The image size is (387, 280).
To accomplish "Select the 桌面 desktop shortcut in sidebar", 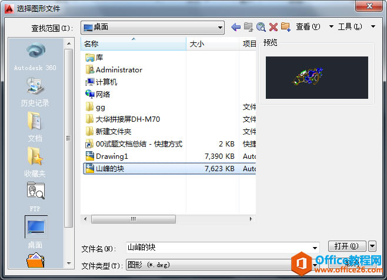I will click(x=36, y=232).
